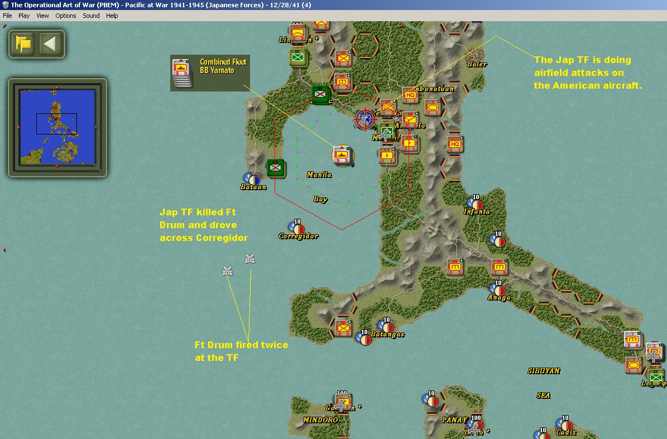
Task: Click the 'SIBUYAN' sea label
Action: point(544,371)
